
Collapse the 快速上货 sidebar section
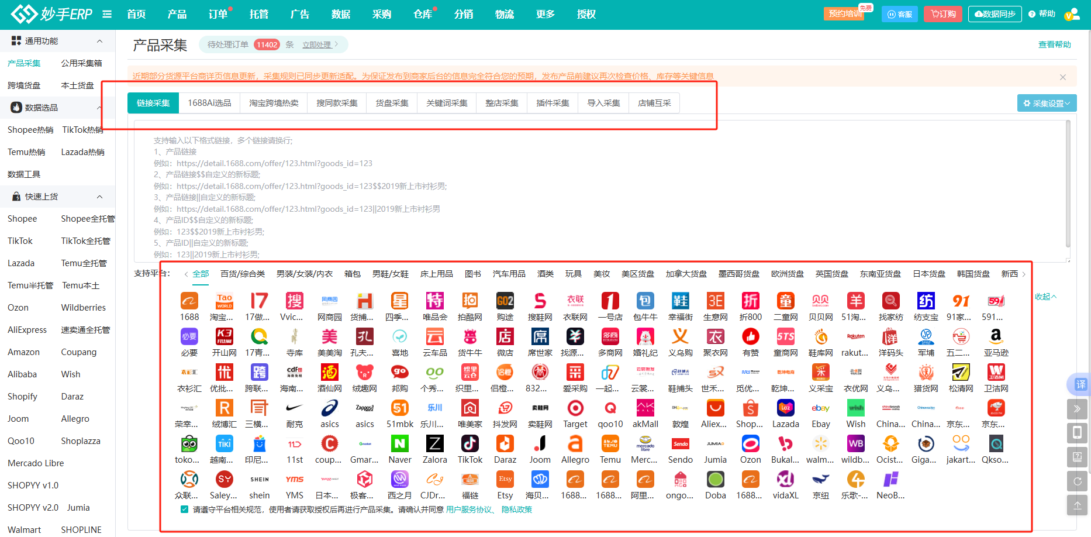click(x=99, y=197)
